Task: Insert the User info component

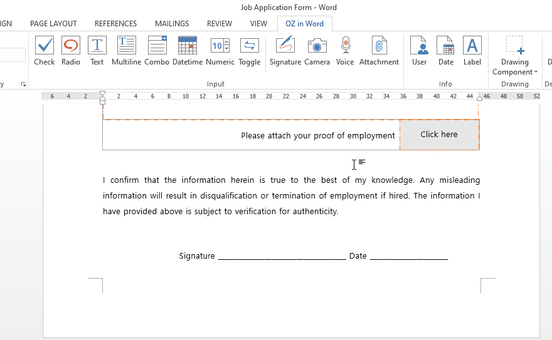Action: [x=419, y=51]
